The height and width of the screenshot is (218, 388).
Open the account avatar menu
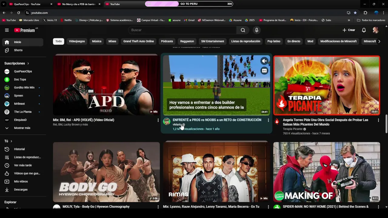(x=376, y=30)
